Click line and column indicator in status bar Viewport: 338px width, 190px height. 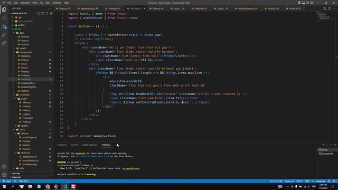pos(276,181)
